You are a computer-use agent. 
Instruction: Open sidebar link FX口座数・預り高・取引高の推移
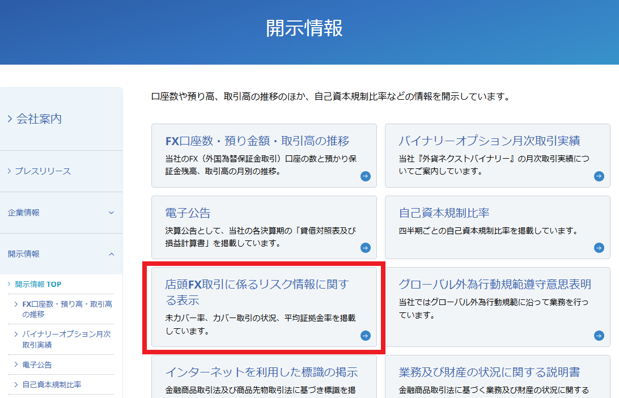(x=67, y=309)
